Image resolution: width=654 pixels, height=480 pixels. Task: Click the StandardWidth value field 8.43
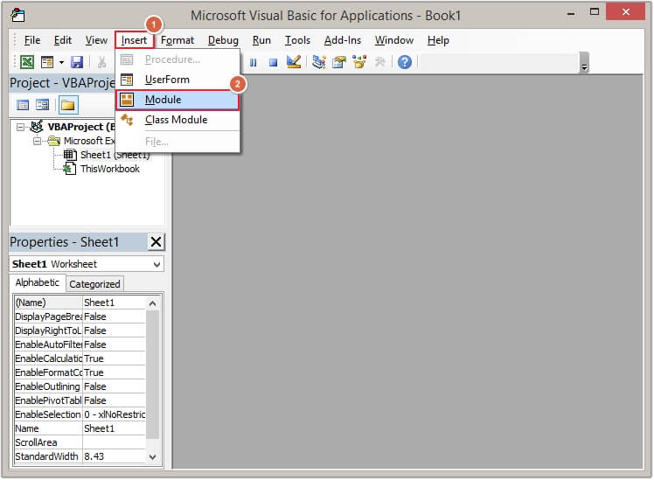pyautogui.click(x=113, y=456)
